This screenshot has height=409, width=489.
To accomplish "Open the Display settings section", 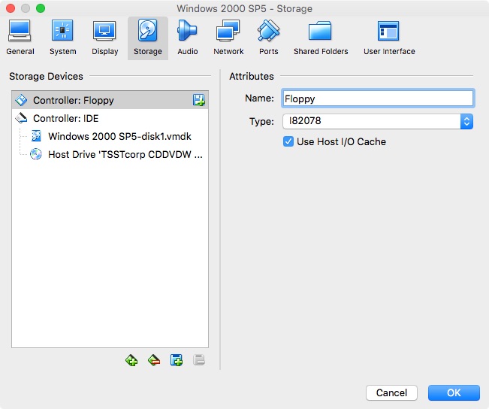I will coord(105,38).
